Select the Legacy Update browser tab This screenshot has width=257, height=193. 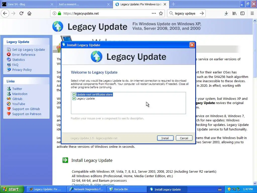pyautogui.click(x=141, y=4)
